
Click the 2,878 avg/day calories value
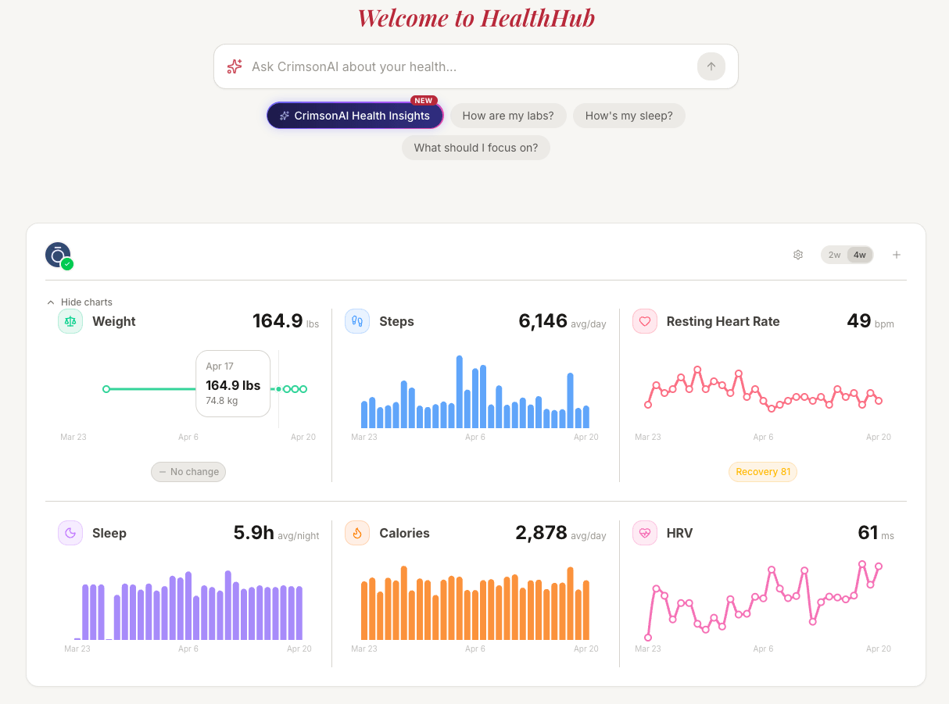pos(560,533)
